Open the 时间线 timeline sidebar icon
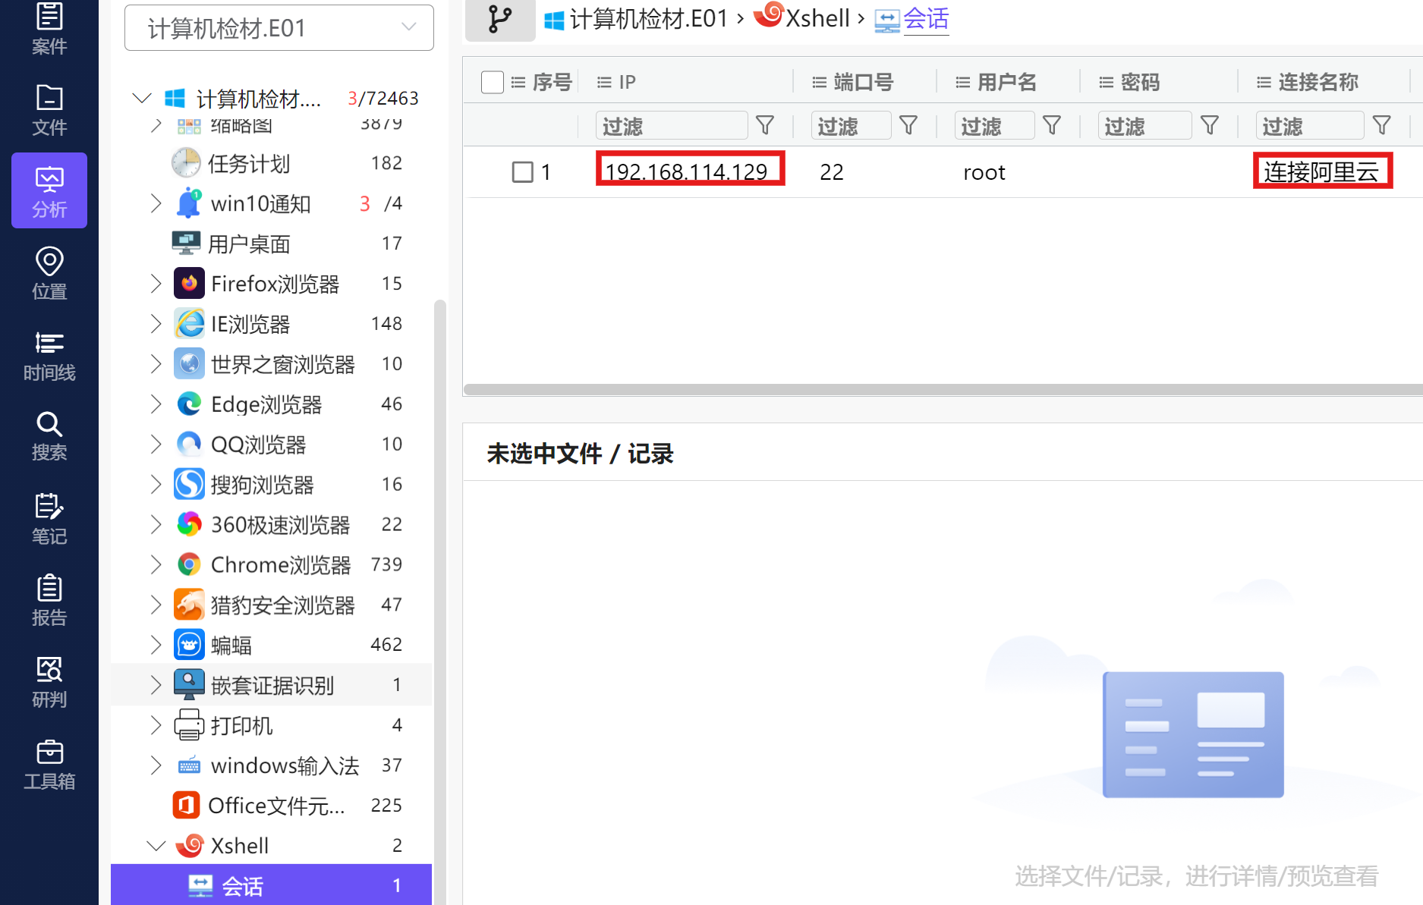Viewport: 1423px width, 905px height. (49, 355)
